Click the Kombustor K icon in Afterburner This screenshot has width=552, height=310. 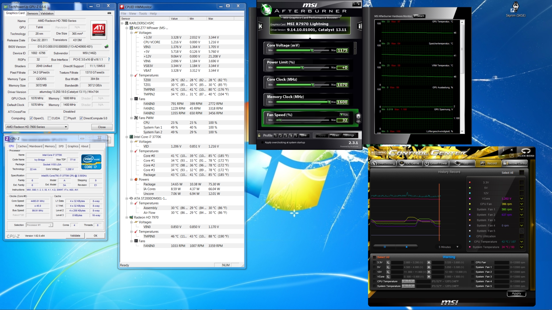(260, 26)
